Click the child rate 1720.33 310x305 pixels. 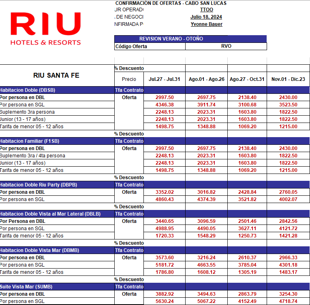tap(165, 236)
